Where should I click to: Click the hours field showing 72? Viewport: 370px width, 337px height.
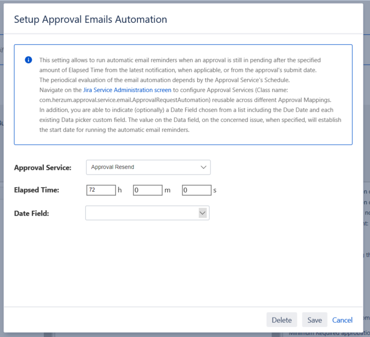coord(100,190)
